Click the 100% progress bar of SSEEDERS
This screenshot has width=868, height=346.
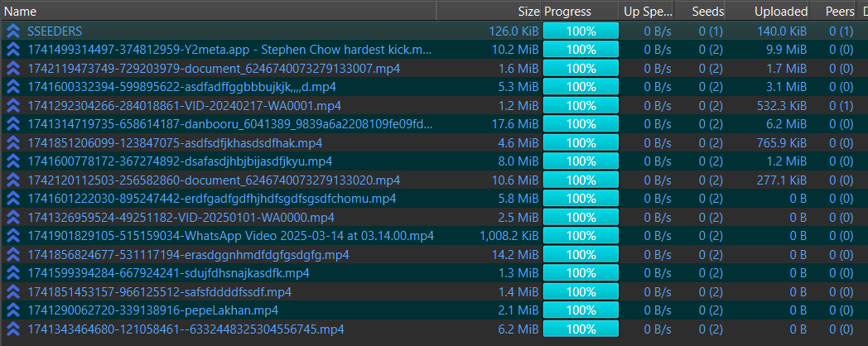tap(581, 31)
